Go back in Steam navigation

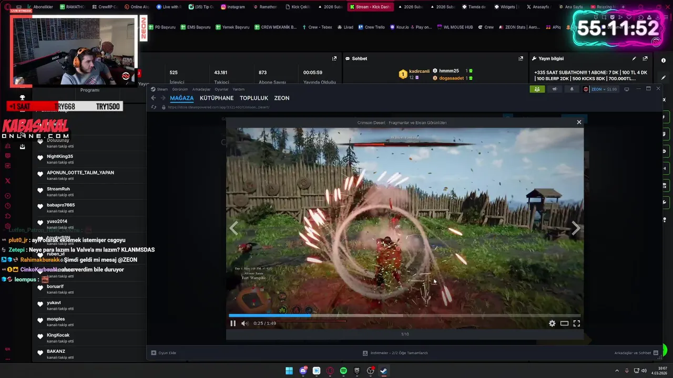(154, 98)
